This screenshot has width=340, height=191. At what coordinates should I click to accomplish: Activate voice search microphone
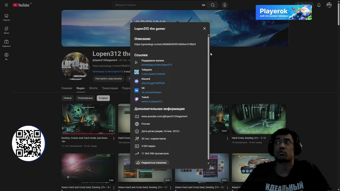(x=225, y=5)
